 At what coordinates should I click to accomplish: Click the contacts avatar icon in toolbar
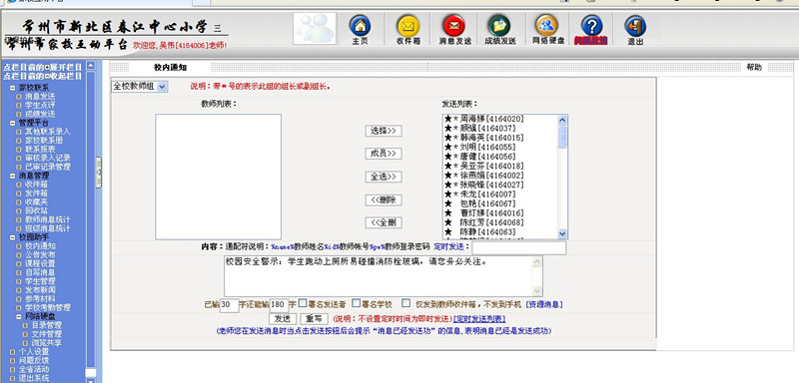point(315,29)
